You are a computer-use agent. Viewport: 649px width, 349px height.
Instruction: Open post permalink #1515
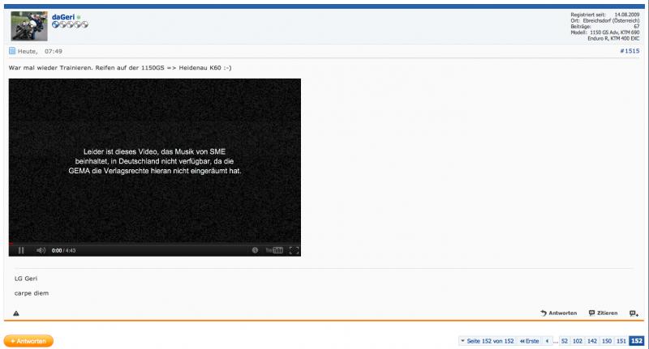coord(629,51)
